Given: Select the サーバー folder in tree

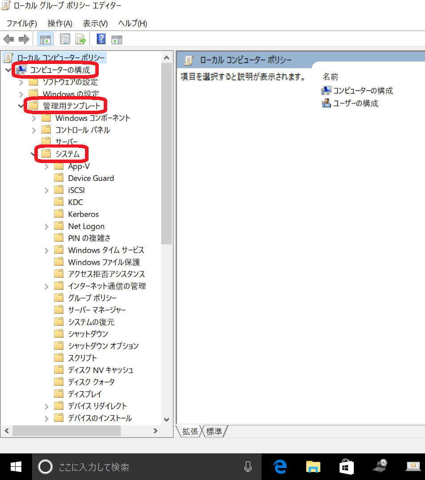Looking at the screenshot, I should (x=66, y=142).
